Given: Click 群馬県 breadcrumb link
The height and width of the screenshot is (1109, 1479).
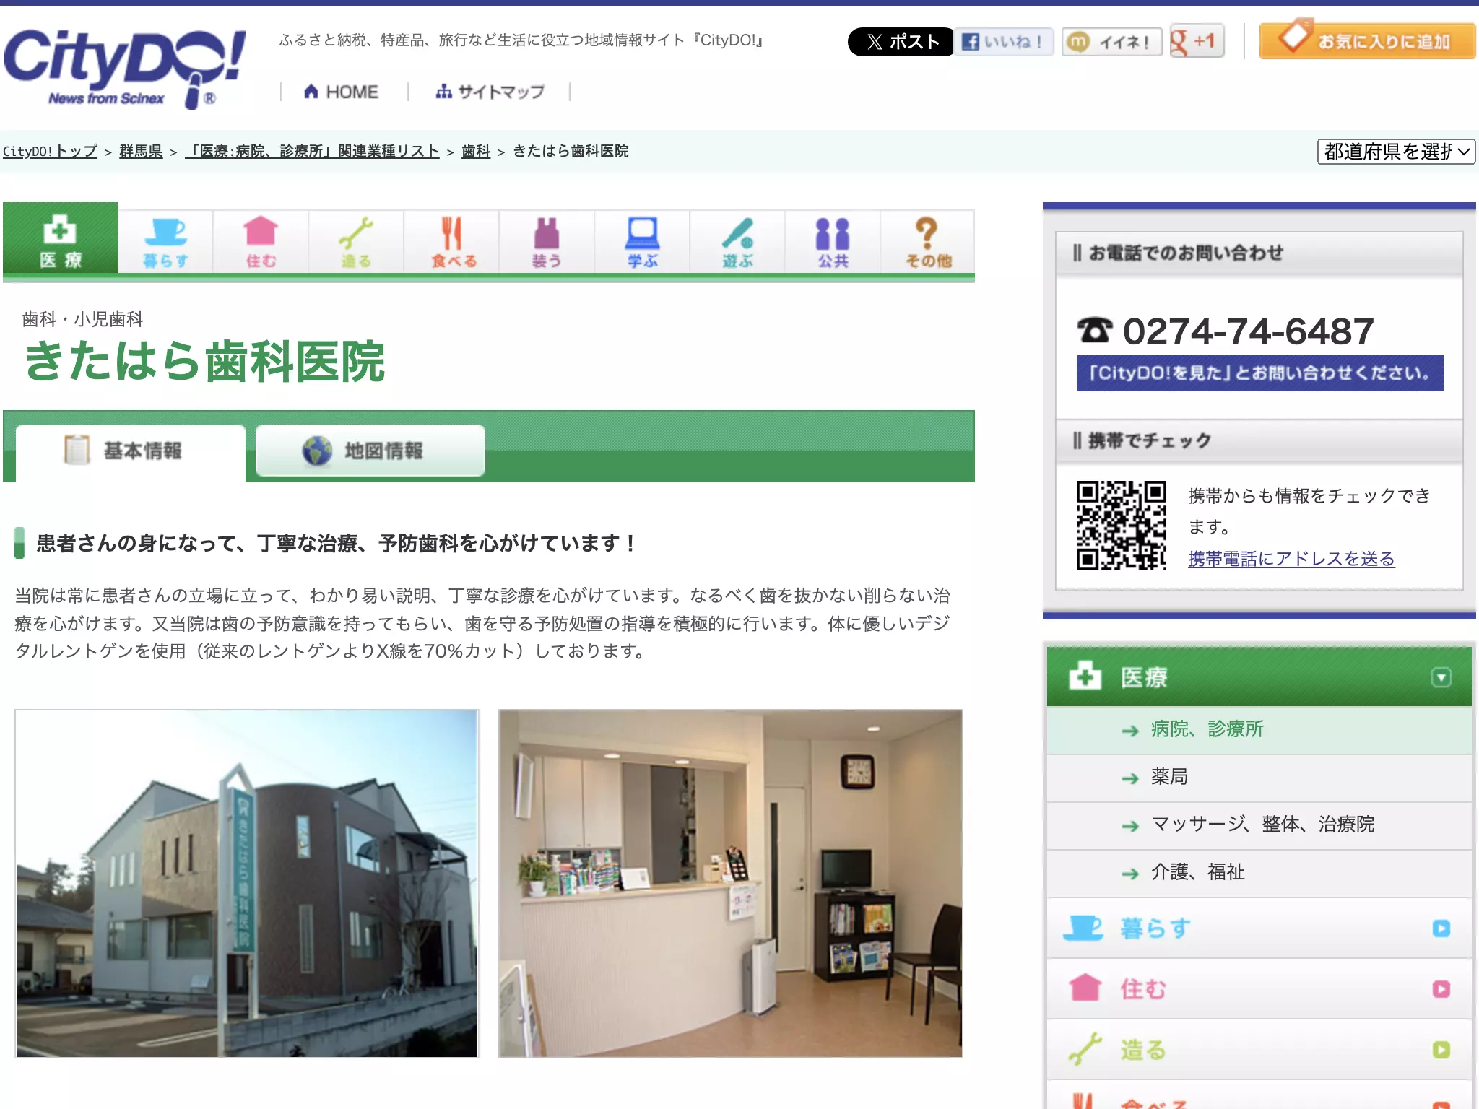Looking at the screenshot, I should click(x=141, y=151).
